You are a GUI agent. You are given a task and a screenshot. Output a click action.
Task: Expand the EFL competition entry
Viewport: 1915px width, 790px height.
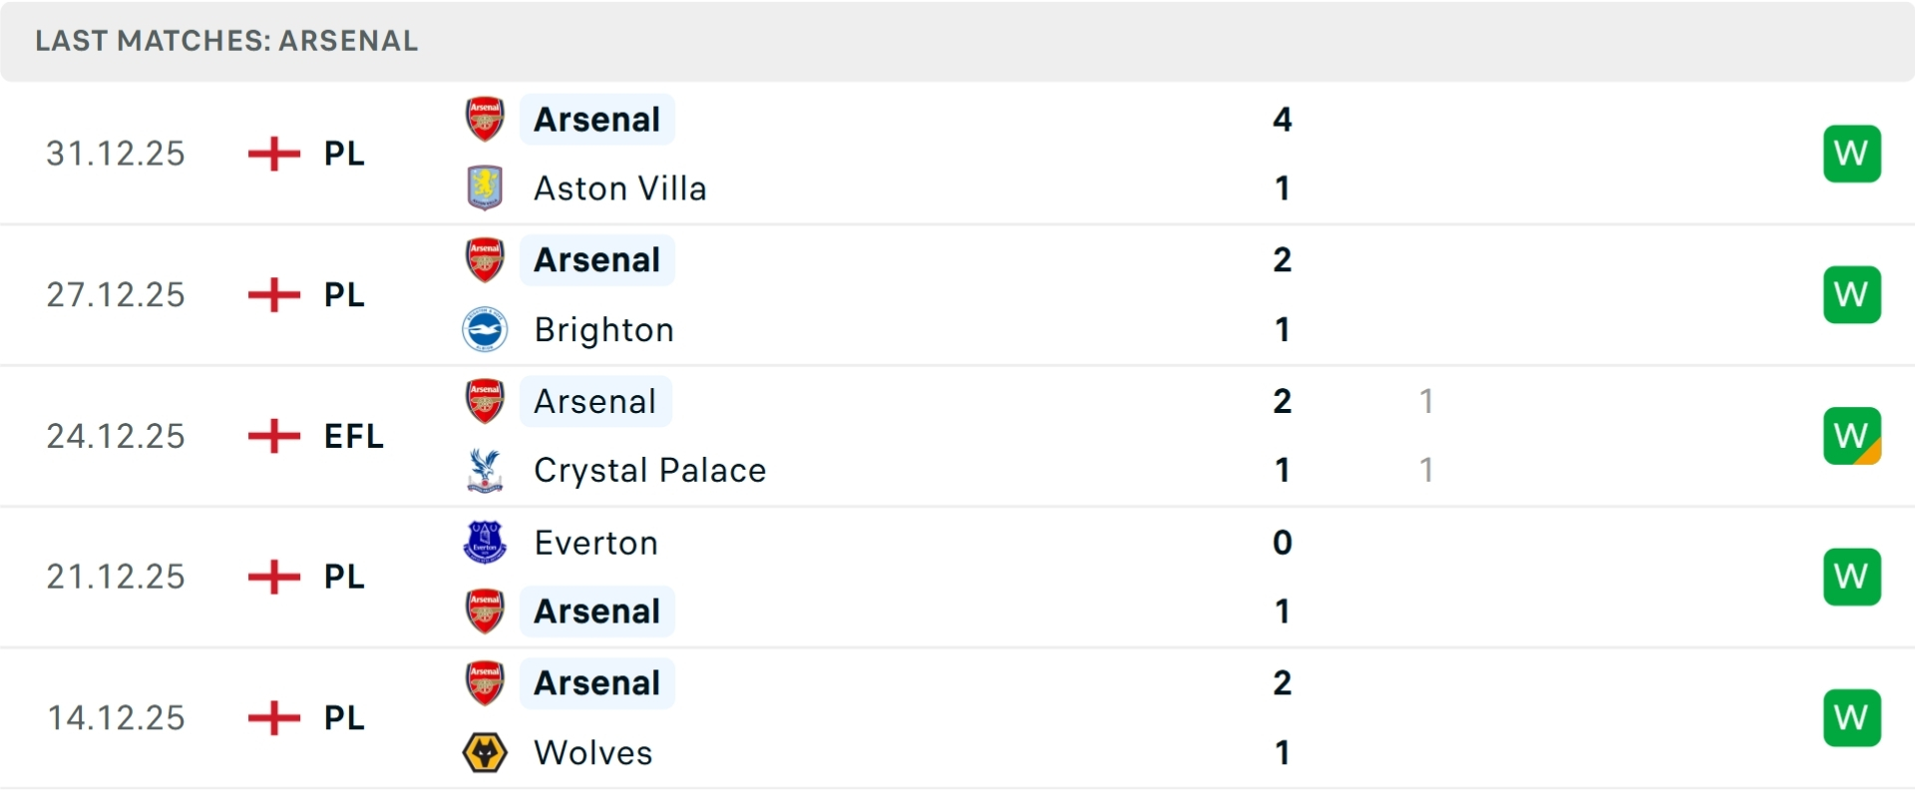pos(352,435)
